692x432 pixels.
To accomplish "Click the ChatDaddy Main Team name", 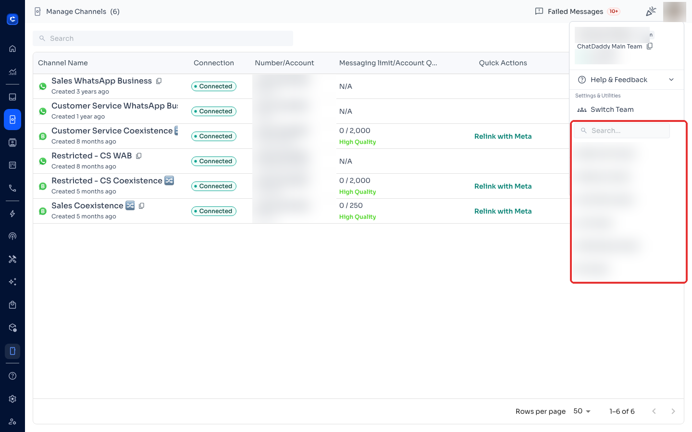I will pos(609,47).
